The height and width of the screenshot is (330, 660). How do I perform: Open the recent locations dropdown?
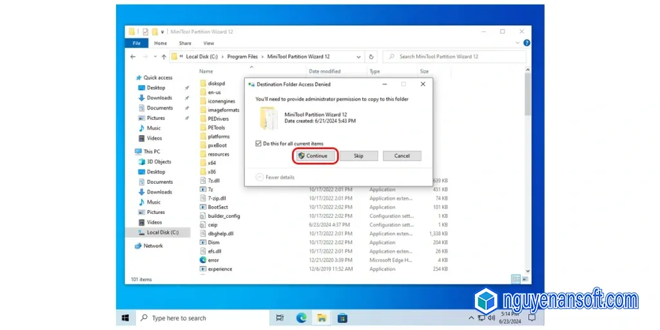tap(155, 57)
